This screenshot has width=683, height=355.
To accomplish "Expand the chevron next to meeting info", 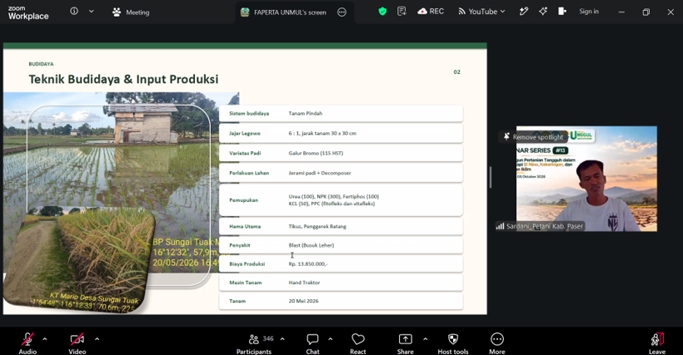I will pos(91,12).
